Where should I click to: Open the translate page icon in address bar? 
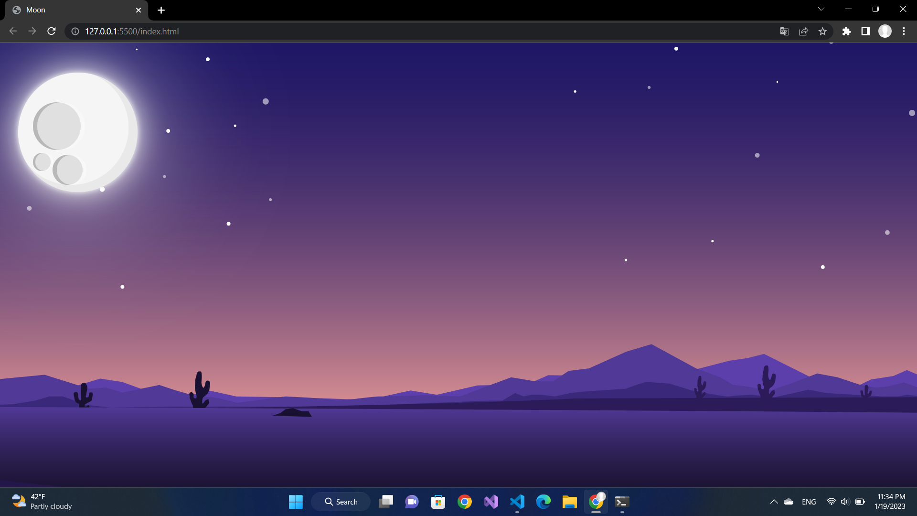(x=784, y=31)
